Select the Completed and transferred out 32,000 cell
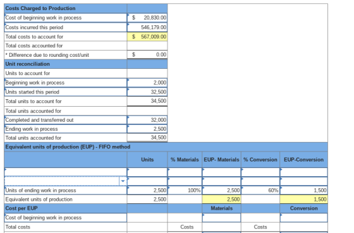 pos(147,120)
